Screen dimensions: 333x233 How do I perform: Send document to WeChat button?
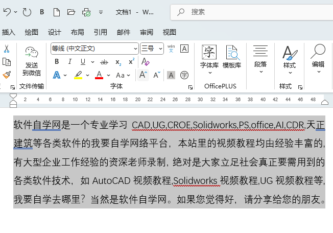point(32,62)
